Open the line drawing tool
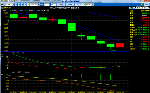150x93 pixels. 76,5
